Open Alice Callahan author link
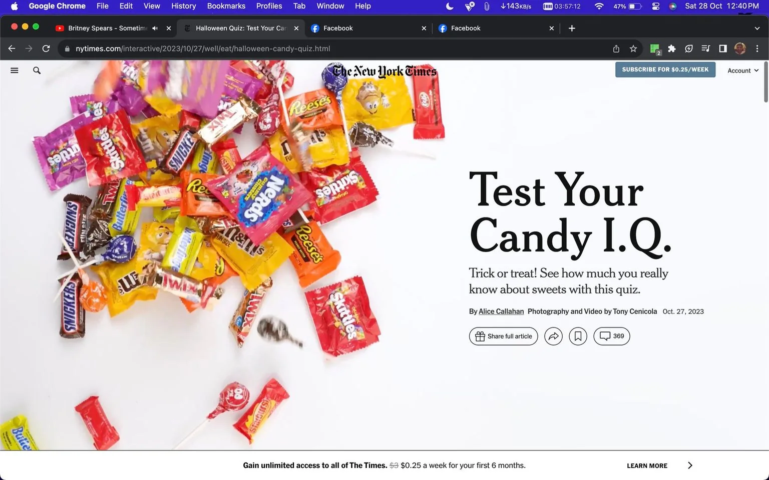This screenshot has height=480, width=769. (501, 311)
